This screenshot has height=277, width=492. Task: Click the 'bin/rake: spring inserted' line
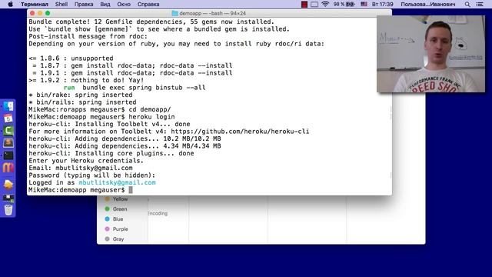pos(81,95)
